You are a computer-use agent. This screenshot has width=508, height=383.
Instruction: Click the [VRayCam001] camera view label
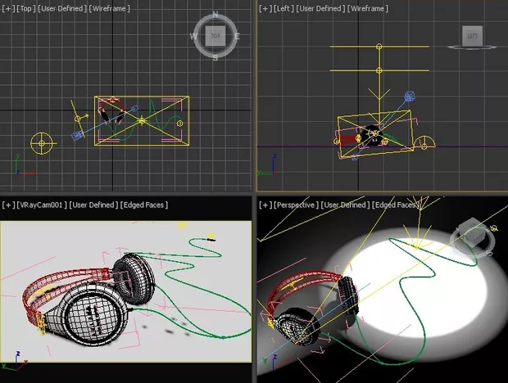42,205
